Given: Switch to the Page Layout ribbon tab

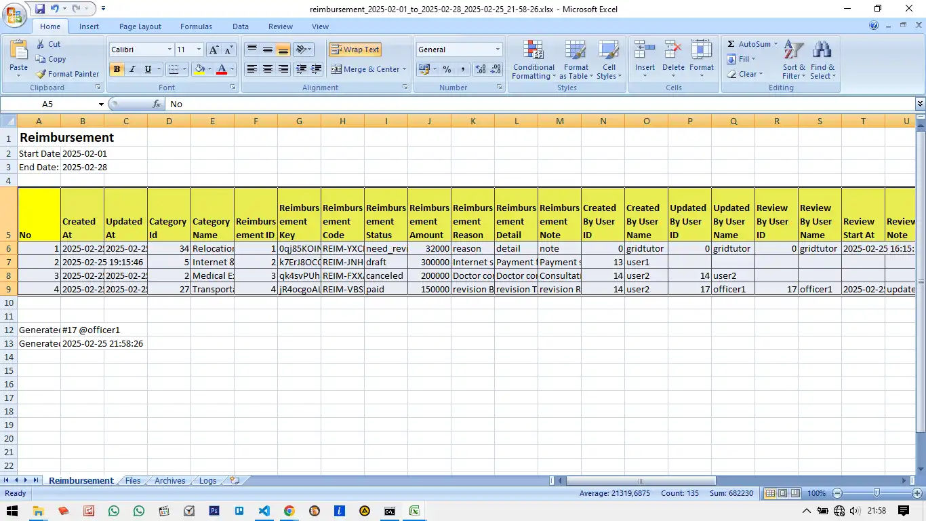Looking at the screenshot, I should (x=140, y=26).
